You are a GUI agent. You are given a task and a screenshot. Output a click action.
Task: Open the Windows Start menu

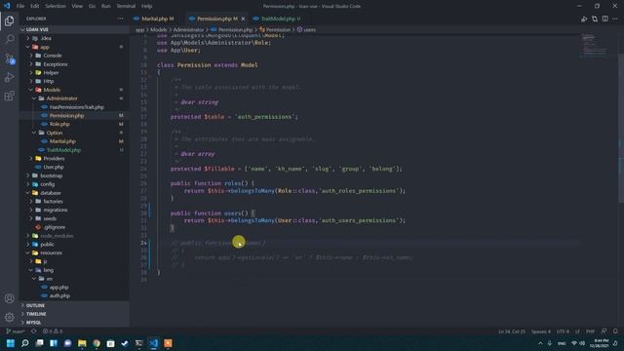11,343
